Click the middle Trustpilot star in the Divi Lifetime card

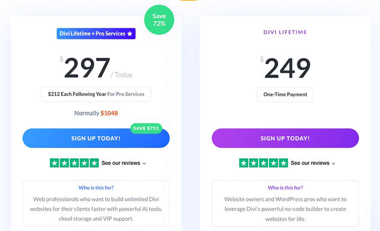tap(263, 163)
